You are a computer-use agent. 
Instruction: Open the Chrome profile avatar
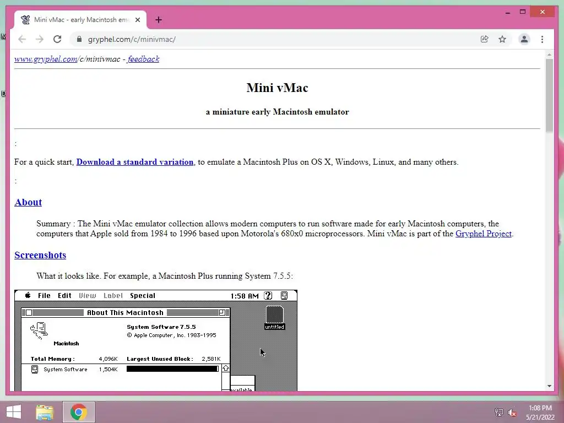point(524,39)
